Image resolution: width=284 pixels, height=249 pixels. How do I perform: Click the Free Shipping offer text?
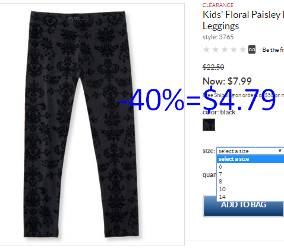coord(243,95)
